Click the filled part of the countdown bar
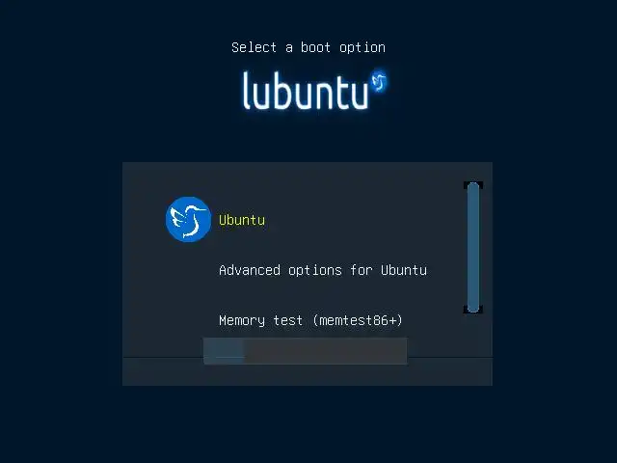The height and width of the screenshot is (463, 617). pos(224,351)
